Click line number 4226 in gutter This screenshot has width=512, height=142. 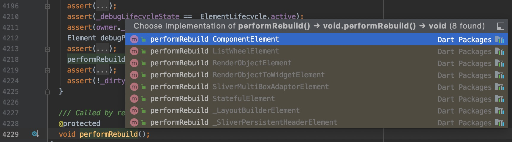11,102
